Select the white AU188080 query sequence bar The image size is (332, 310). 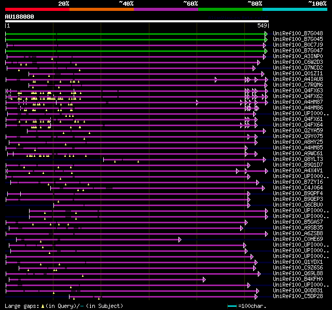(x=137, y=21)
